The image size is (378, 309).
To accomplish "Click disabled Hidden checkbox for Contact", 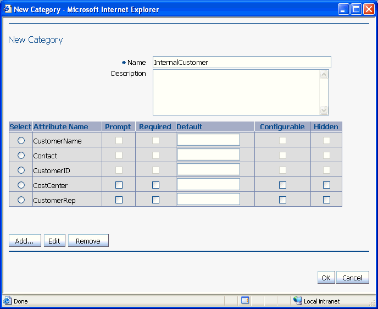I will click(x=326, y=156).
